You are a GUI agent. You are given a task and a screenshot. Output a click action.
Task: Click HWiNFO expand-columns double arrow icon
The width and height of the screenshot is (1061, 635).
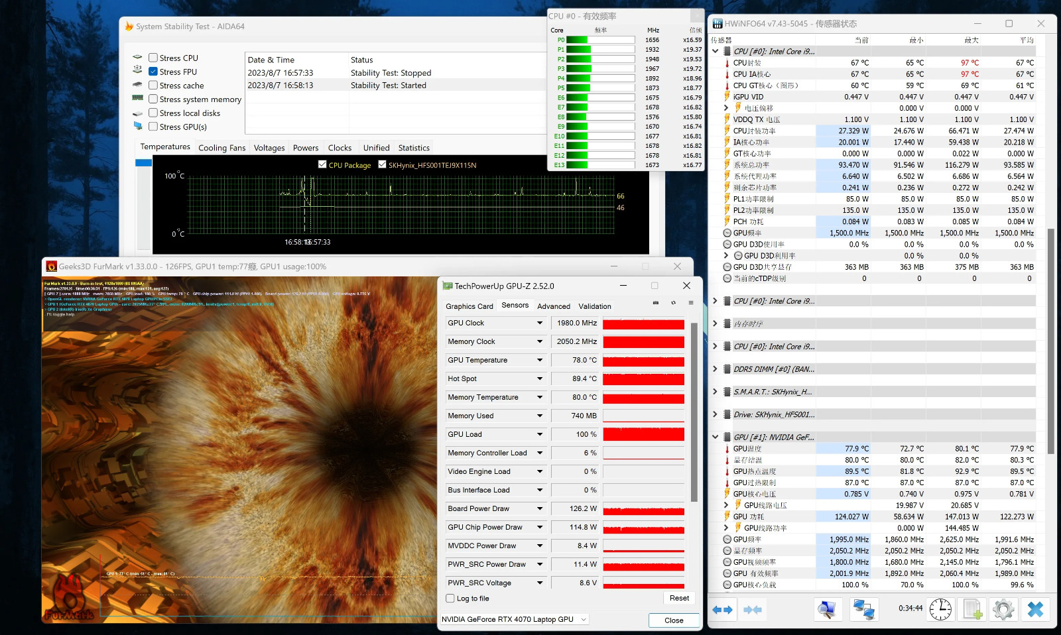click(722, 610)
